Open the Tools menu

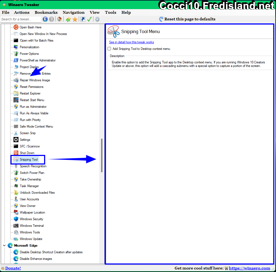(110, 12)
